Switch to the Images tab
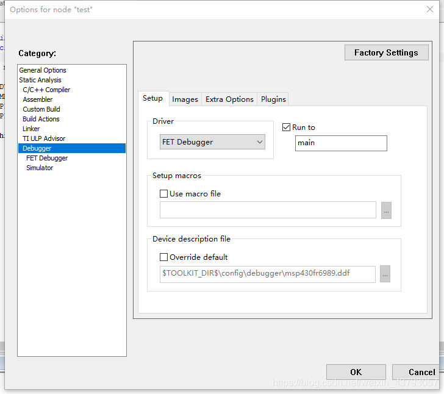This screenshot has width=444, height=394. (185, 99)
